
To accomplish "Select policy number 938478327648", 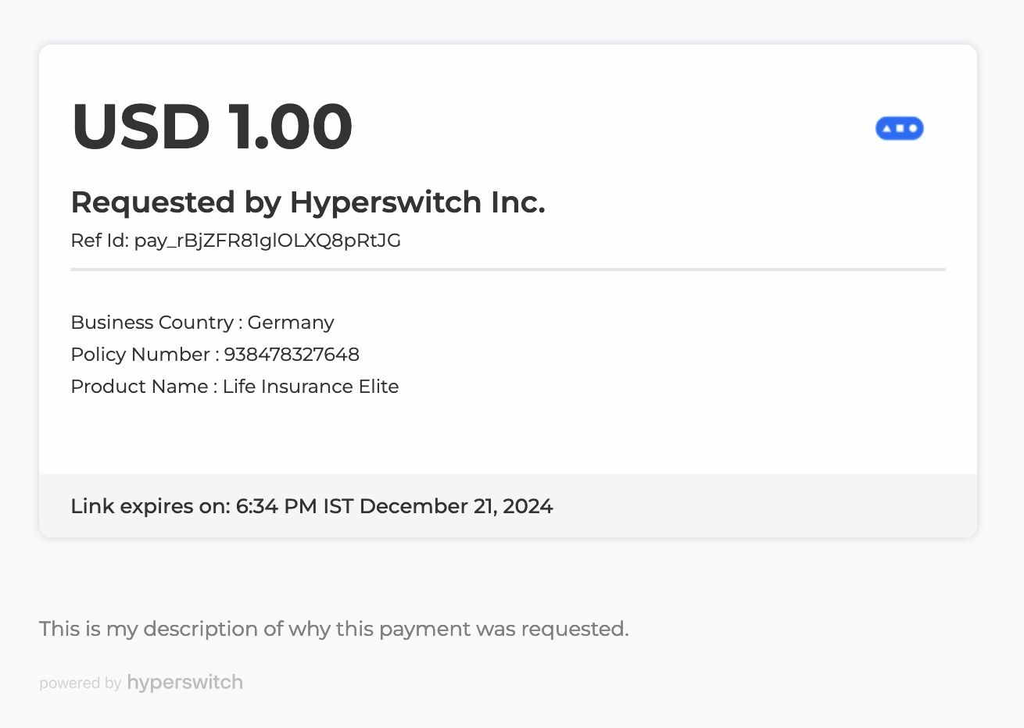I will click(292, 355).
